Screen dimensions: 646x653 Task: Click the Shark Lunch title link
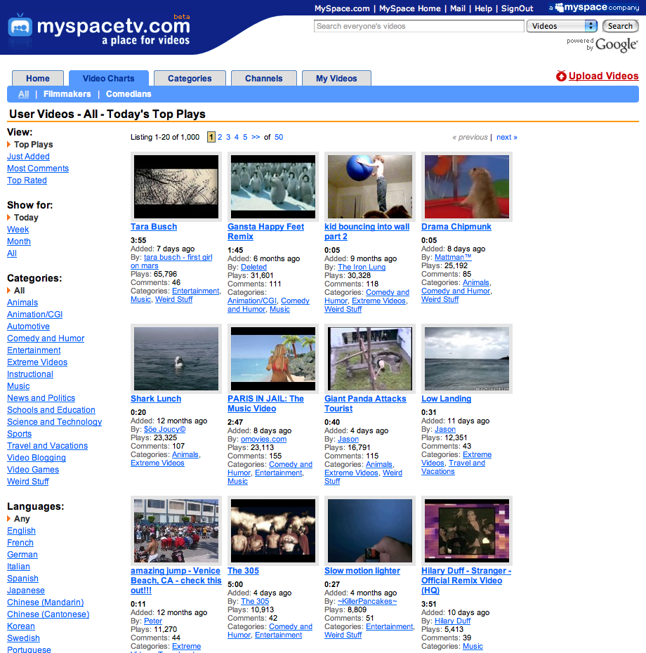156,399
